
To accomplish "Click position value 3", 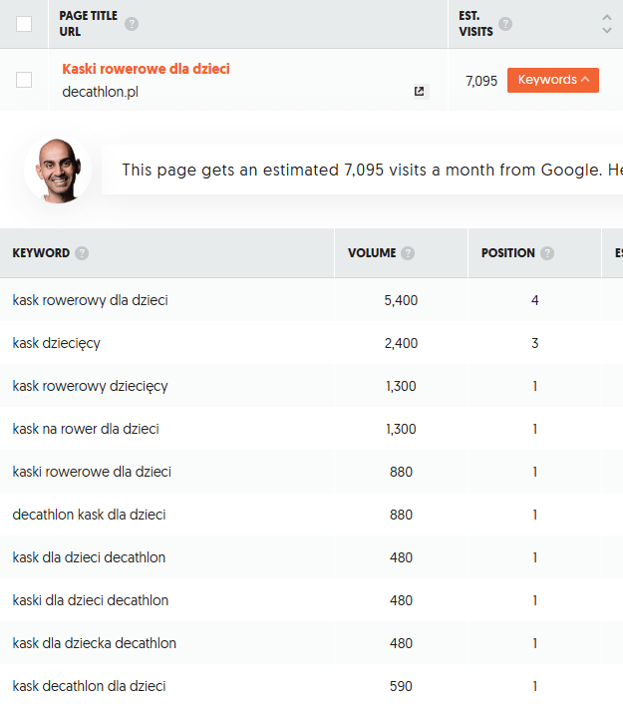I will [x=534, y=343].
